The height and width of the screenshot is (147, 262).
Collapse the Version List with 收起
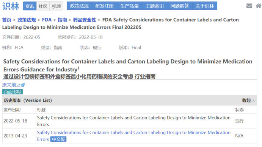click(x=246, y=101)
